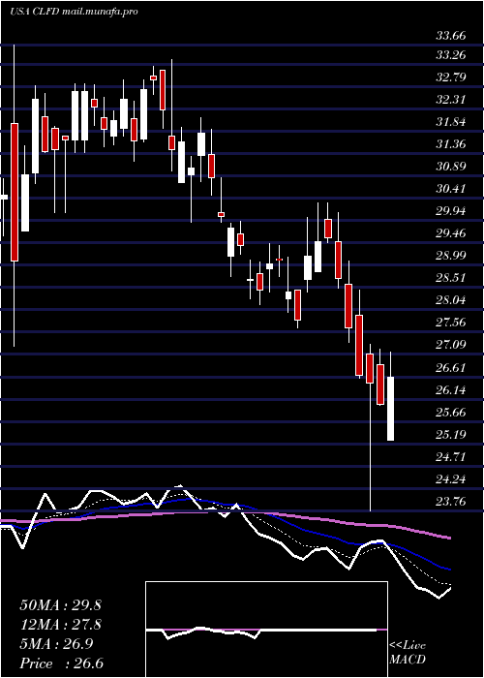The width and height of the screenshot is (484, 678).
Task: Click the 30.41 price axis label
Action: click(451, 189)
